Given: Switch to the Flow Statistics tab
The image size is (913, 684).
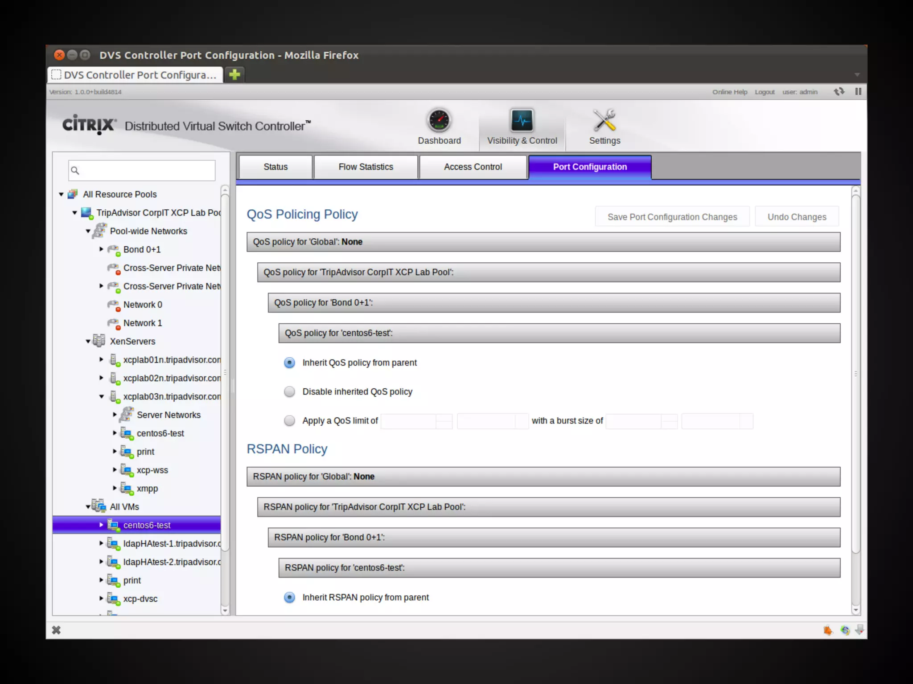Looking at the screenshot, I should [366, 167].
